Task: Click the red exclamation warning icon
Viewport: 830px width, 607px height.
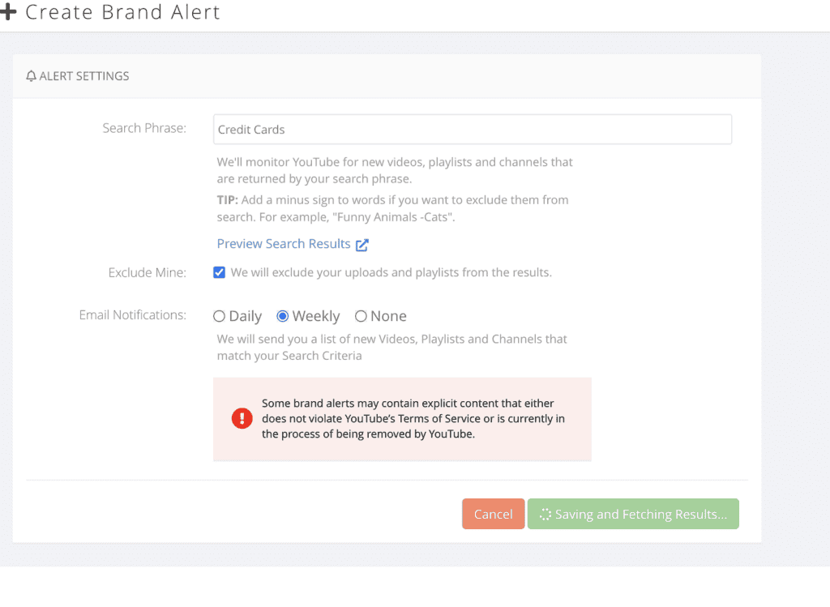Action: tap(242, 418)
